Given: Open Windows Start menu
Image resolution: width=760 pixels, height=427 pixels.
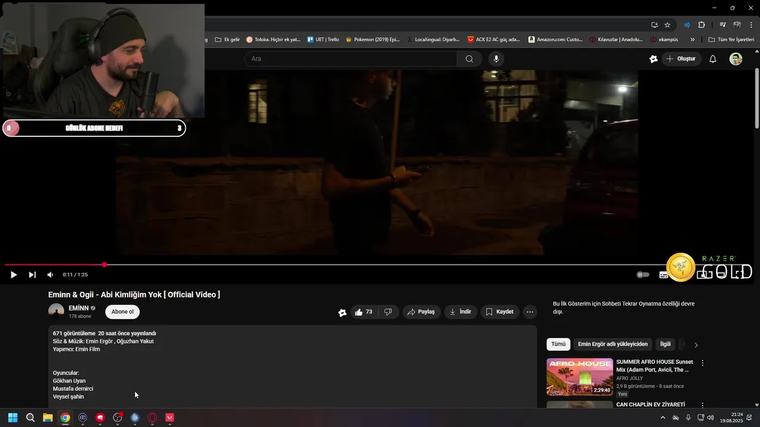Looking at the screenshot, I should point(12,418).
